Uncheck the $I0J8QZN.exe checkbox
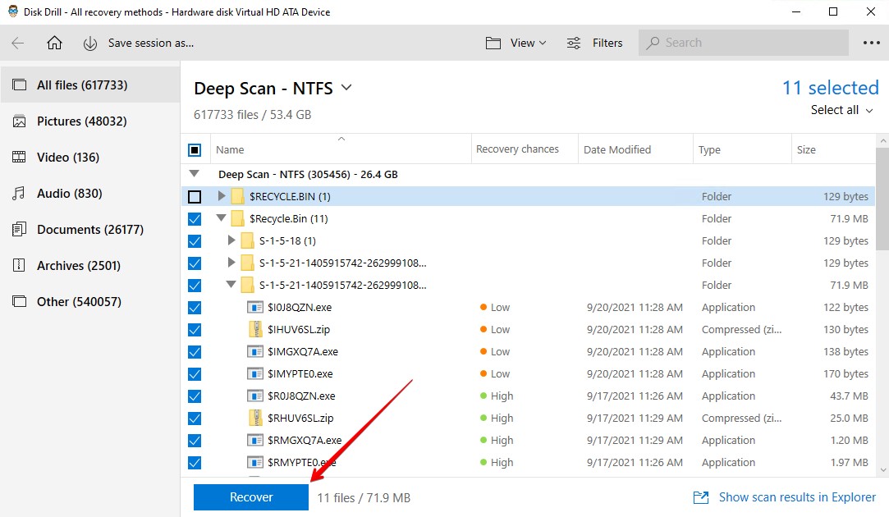Screen dimensions: 889x517 coord(195,307)
